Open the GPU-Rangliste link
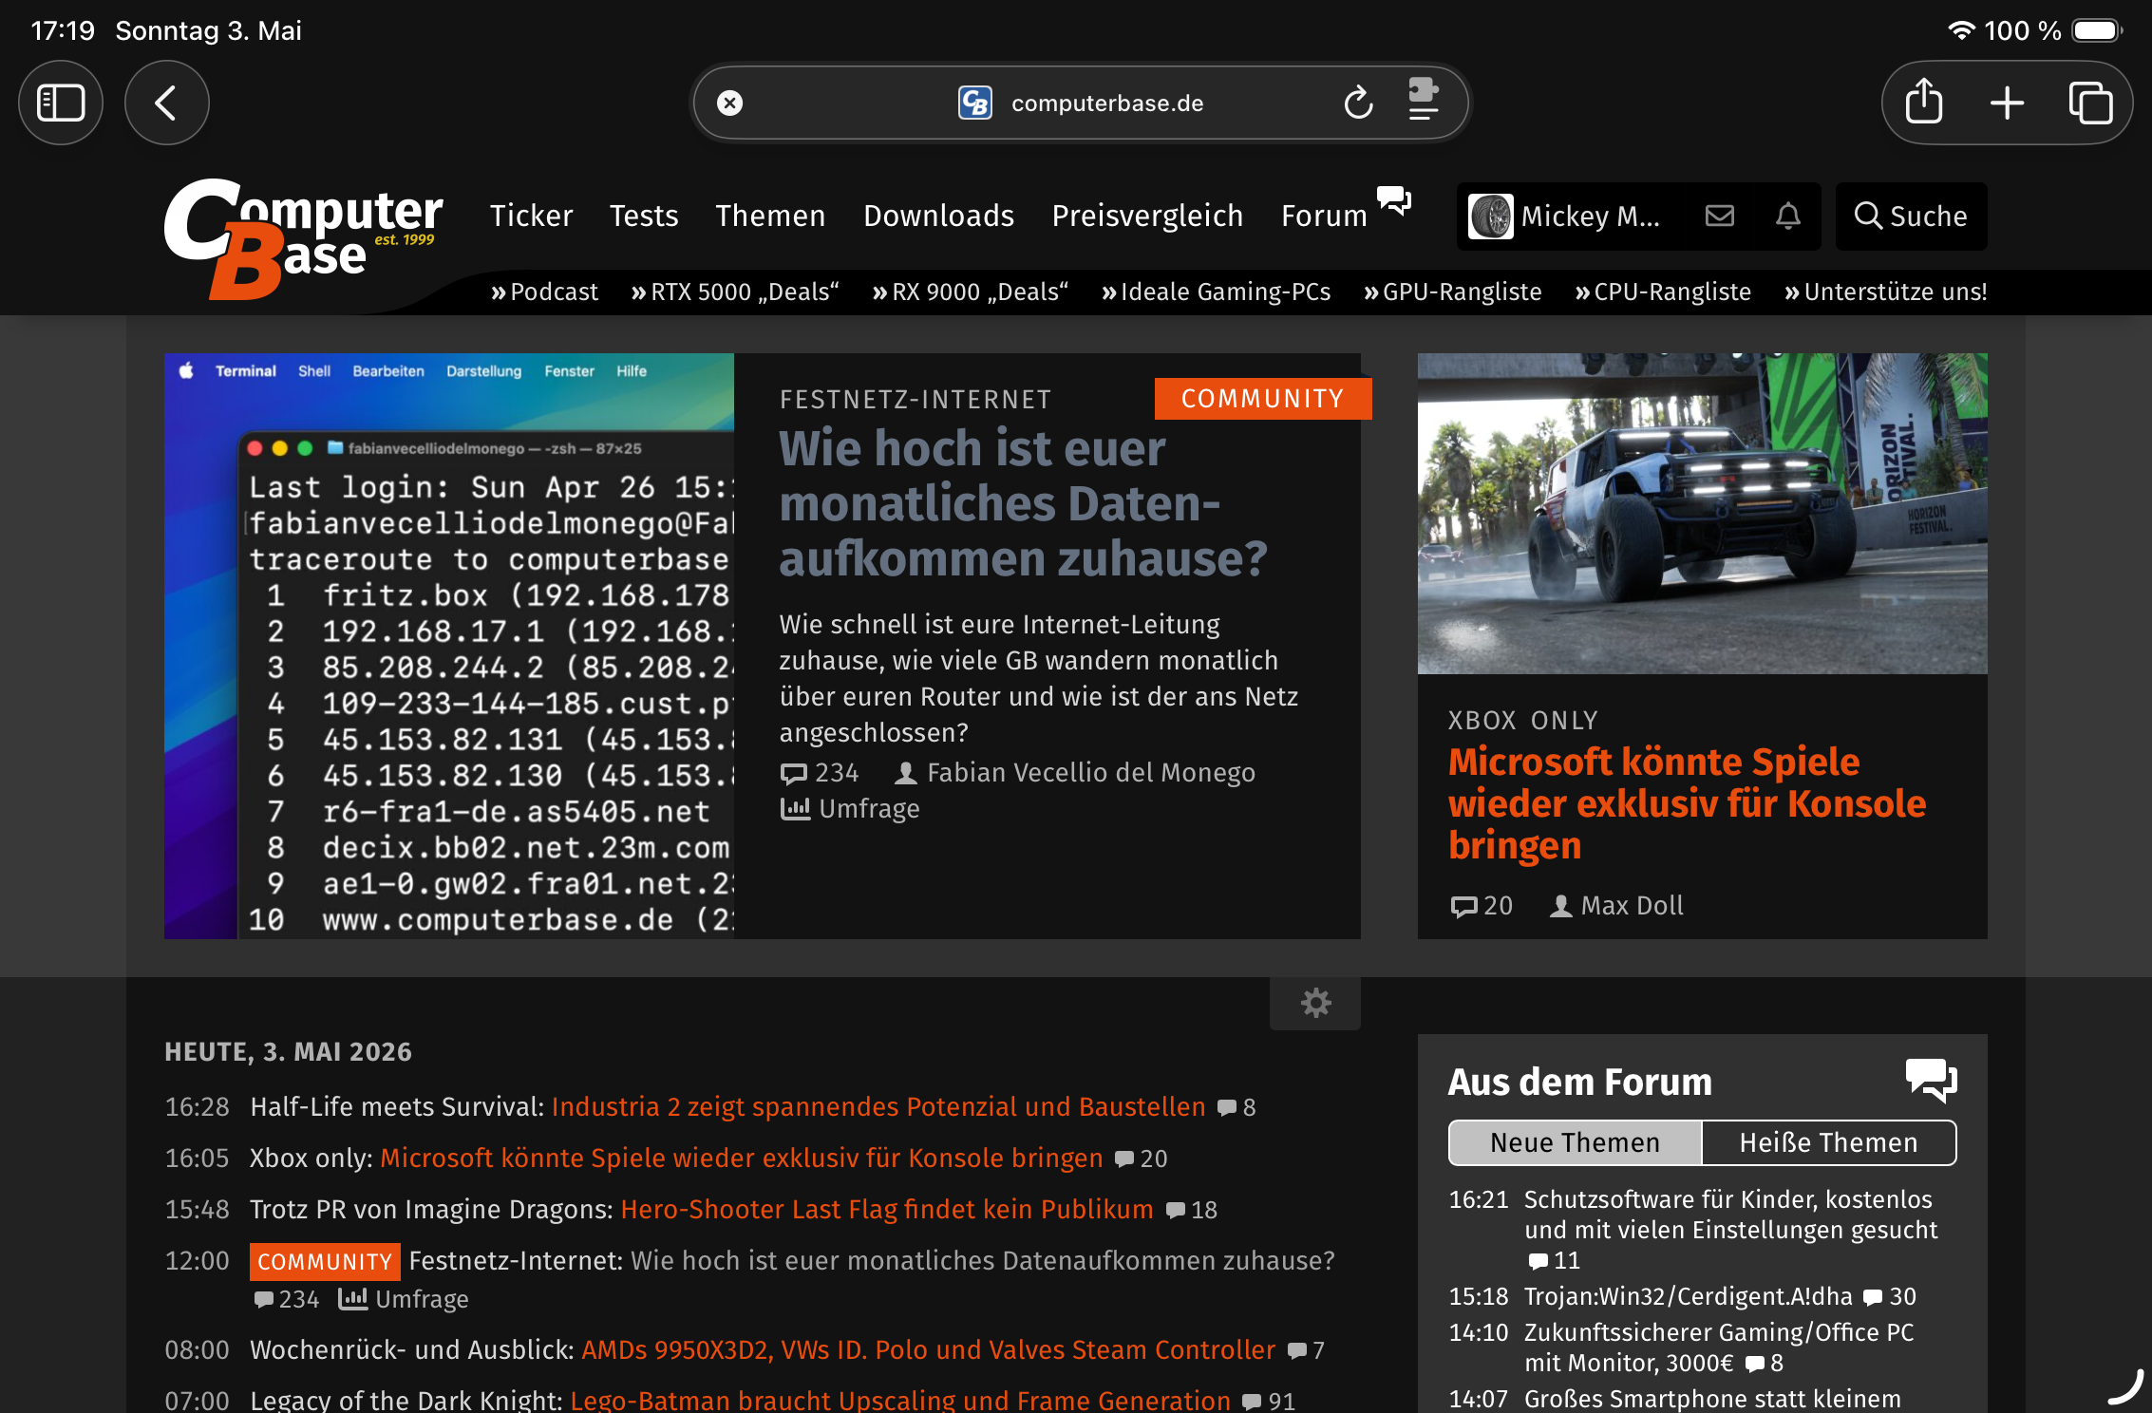Image resolution: width=2152 pixels, height=1413 pixels. (x=1452, y=292)
